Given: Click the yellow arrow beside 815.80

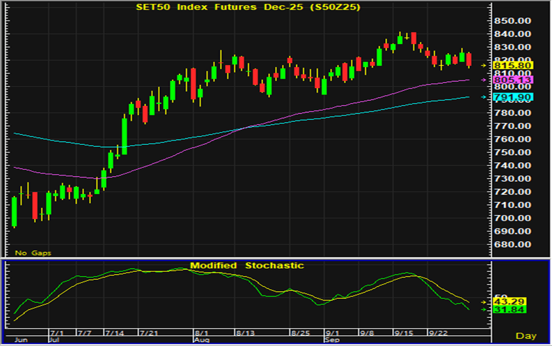Looking at the screenshot, I should click(484, 65).
